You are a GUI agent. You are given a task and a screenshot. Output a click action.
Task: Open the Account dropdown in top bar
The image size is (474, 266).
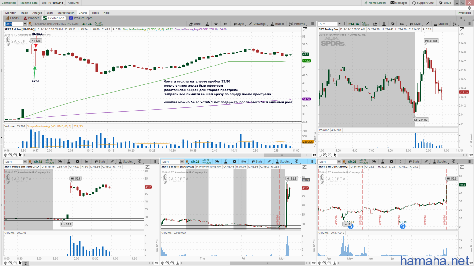[x=73, y=3]
